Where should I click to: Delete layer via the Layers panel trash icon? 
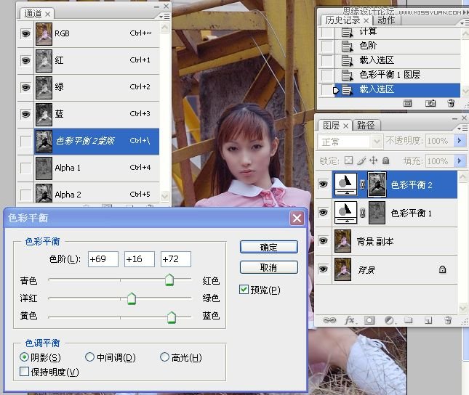click(448, 320)
